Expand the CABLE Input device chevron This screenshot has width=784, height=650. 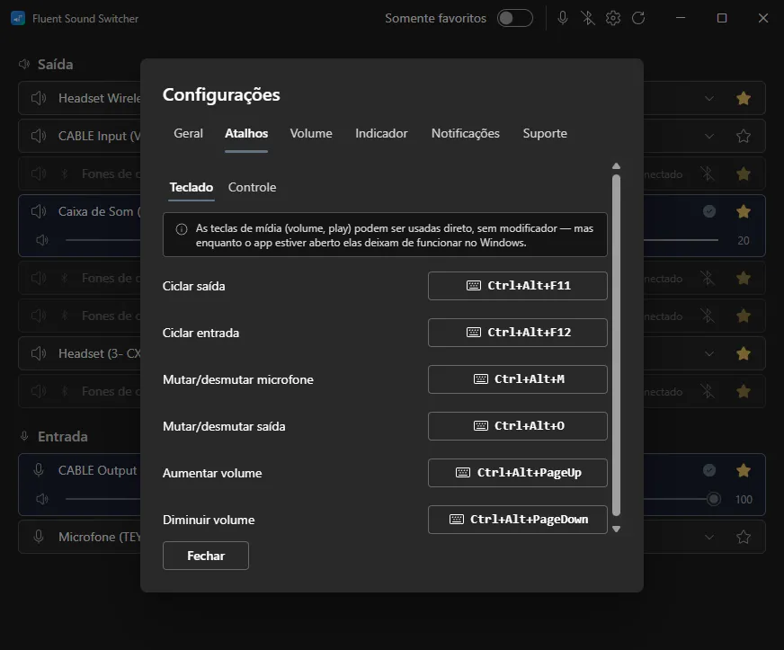(x=709, y=136)
